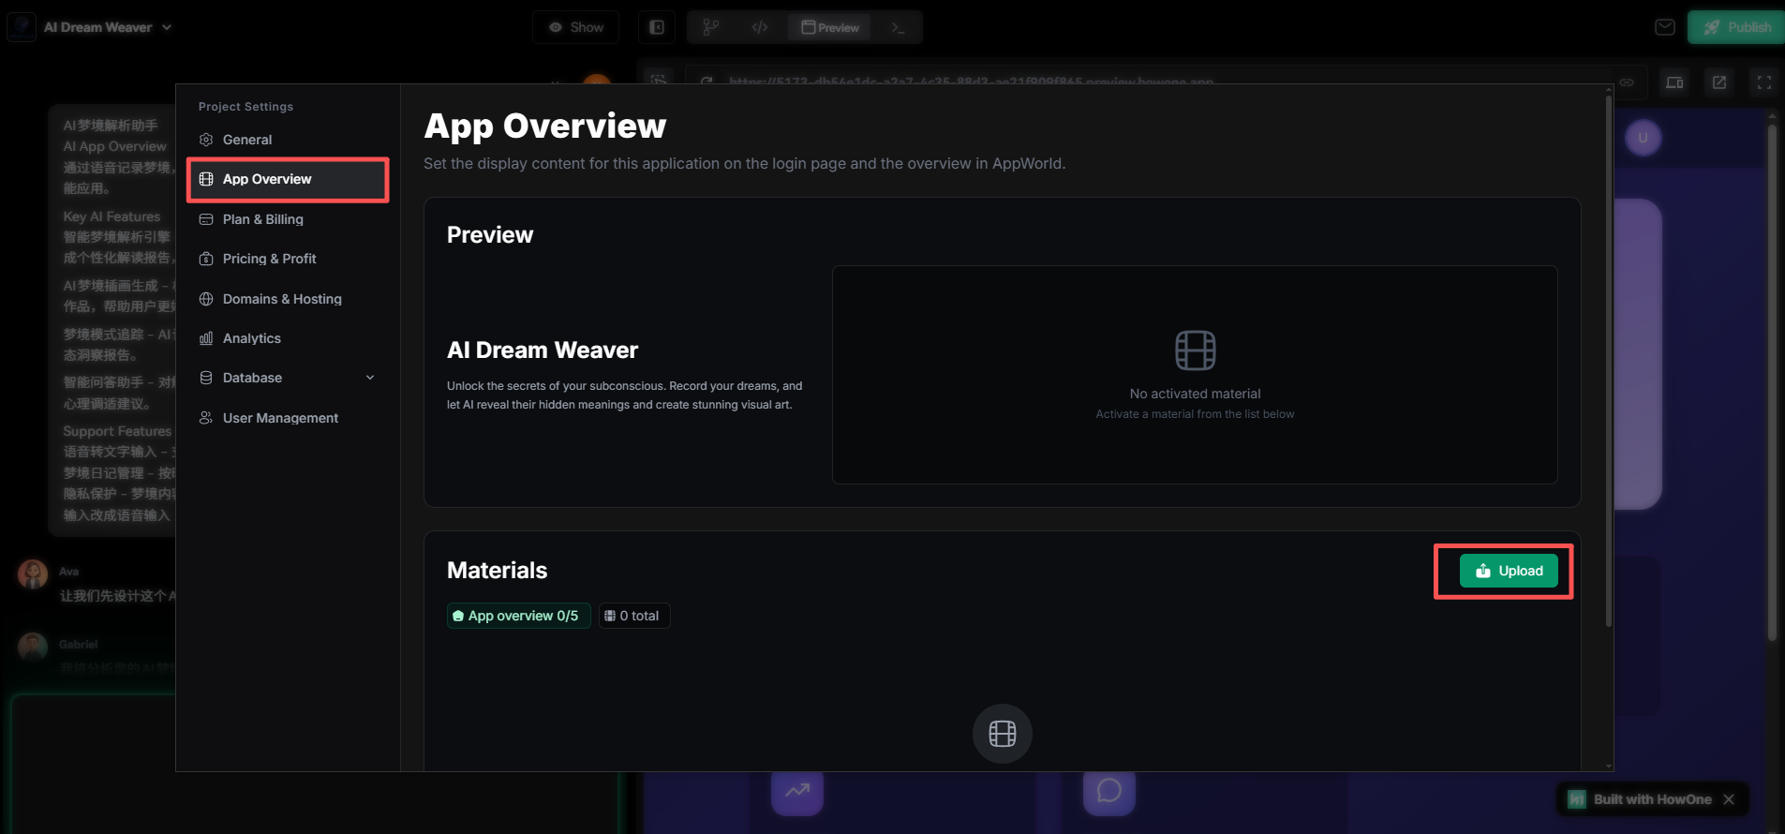
Task: Click the 0 total materials badge
Action: pyautogui.click(x=633, y=616)
